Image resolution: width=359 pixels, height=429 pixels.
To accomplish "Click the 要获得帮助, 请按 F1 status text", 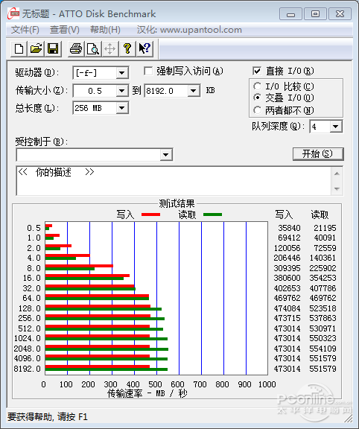I will [x=48, y=417].
